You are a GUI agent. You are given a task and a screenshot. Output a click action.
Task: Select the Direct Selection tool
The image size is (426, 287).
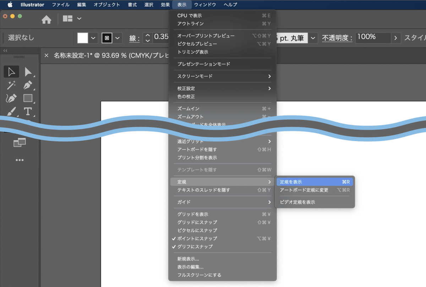click(x=28, y=71)
